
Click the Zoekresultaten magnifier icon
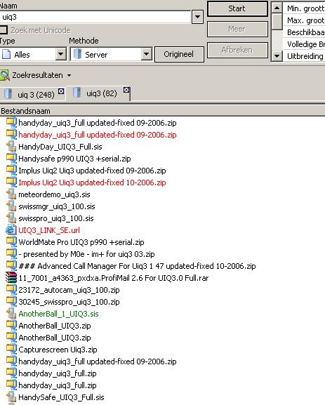(5, 75)
